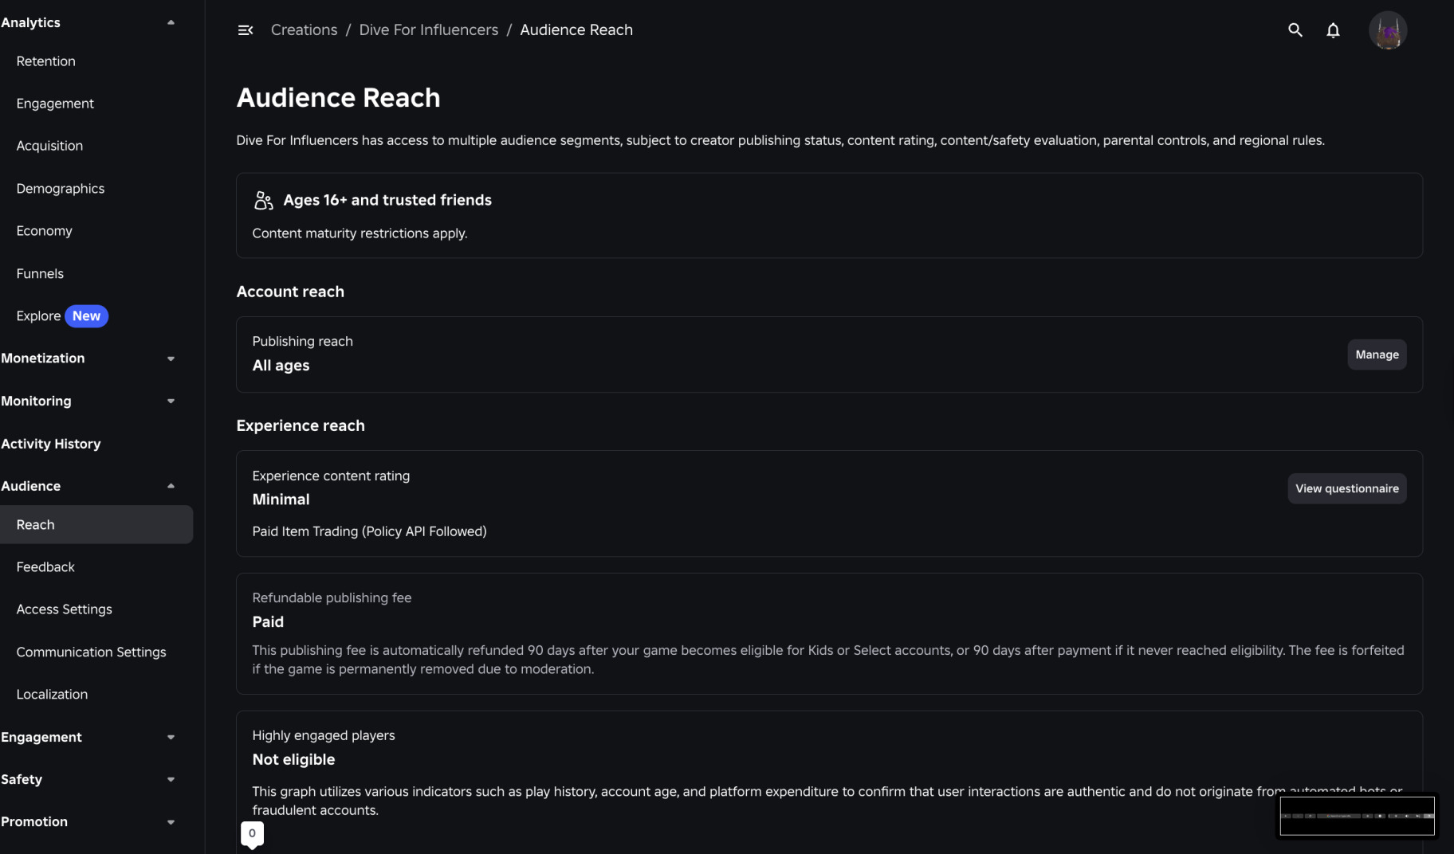Open Dive For Influencers breadcrumb
The image size is (1454, 854).
click(428, 29)
